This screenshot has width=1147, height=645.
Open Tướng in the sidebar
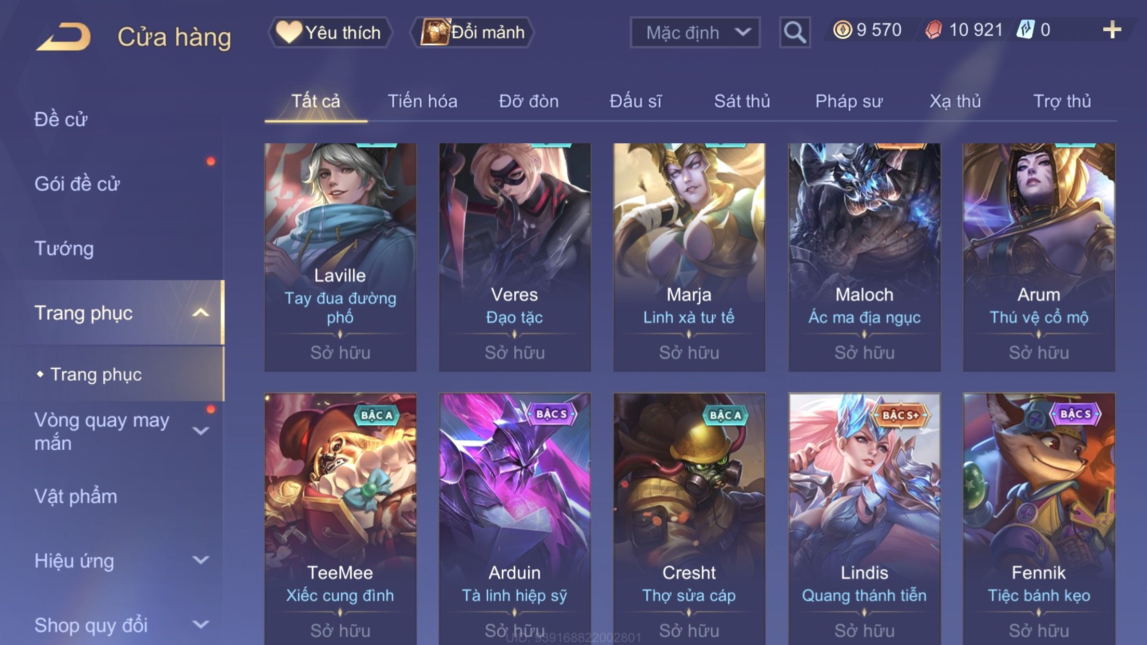[x=64, y=248]
